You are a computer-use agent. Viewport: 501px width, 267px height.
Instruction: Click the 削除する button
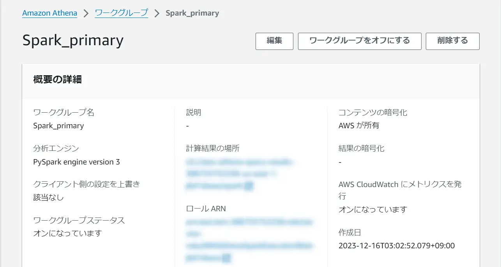pos(453,41)
